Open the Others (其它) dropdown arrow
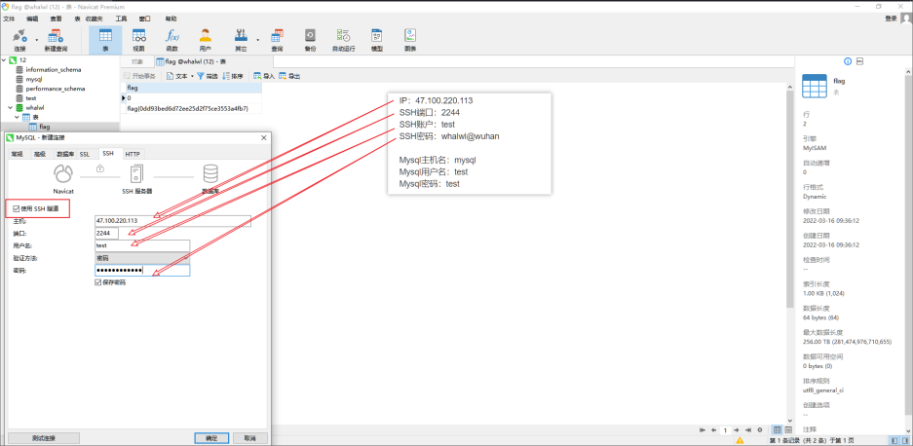The image size is (913, 446). (257, 40)
